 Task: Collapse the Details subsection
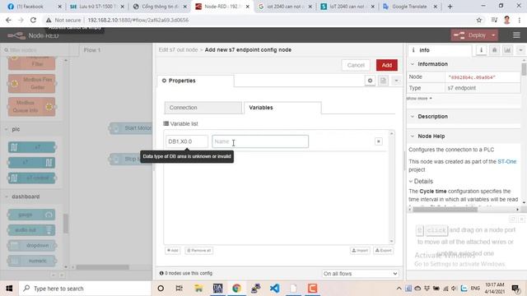click(x=411, y=181)
